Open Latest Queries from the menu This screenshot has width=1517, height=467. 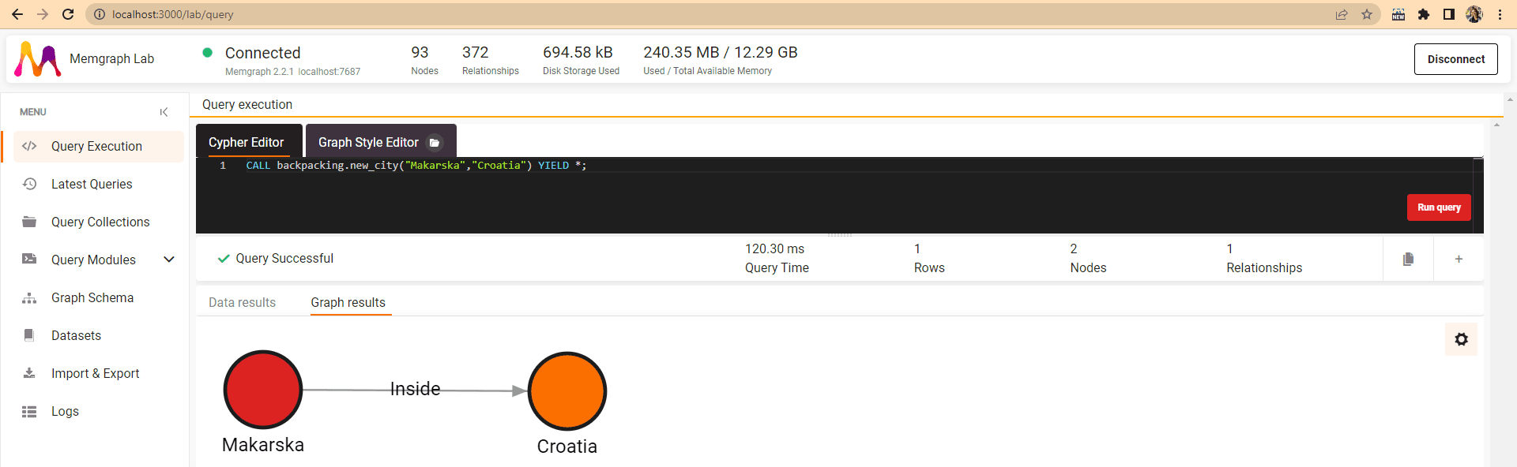[92, 184]
